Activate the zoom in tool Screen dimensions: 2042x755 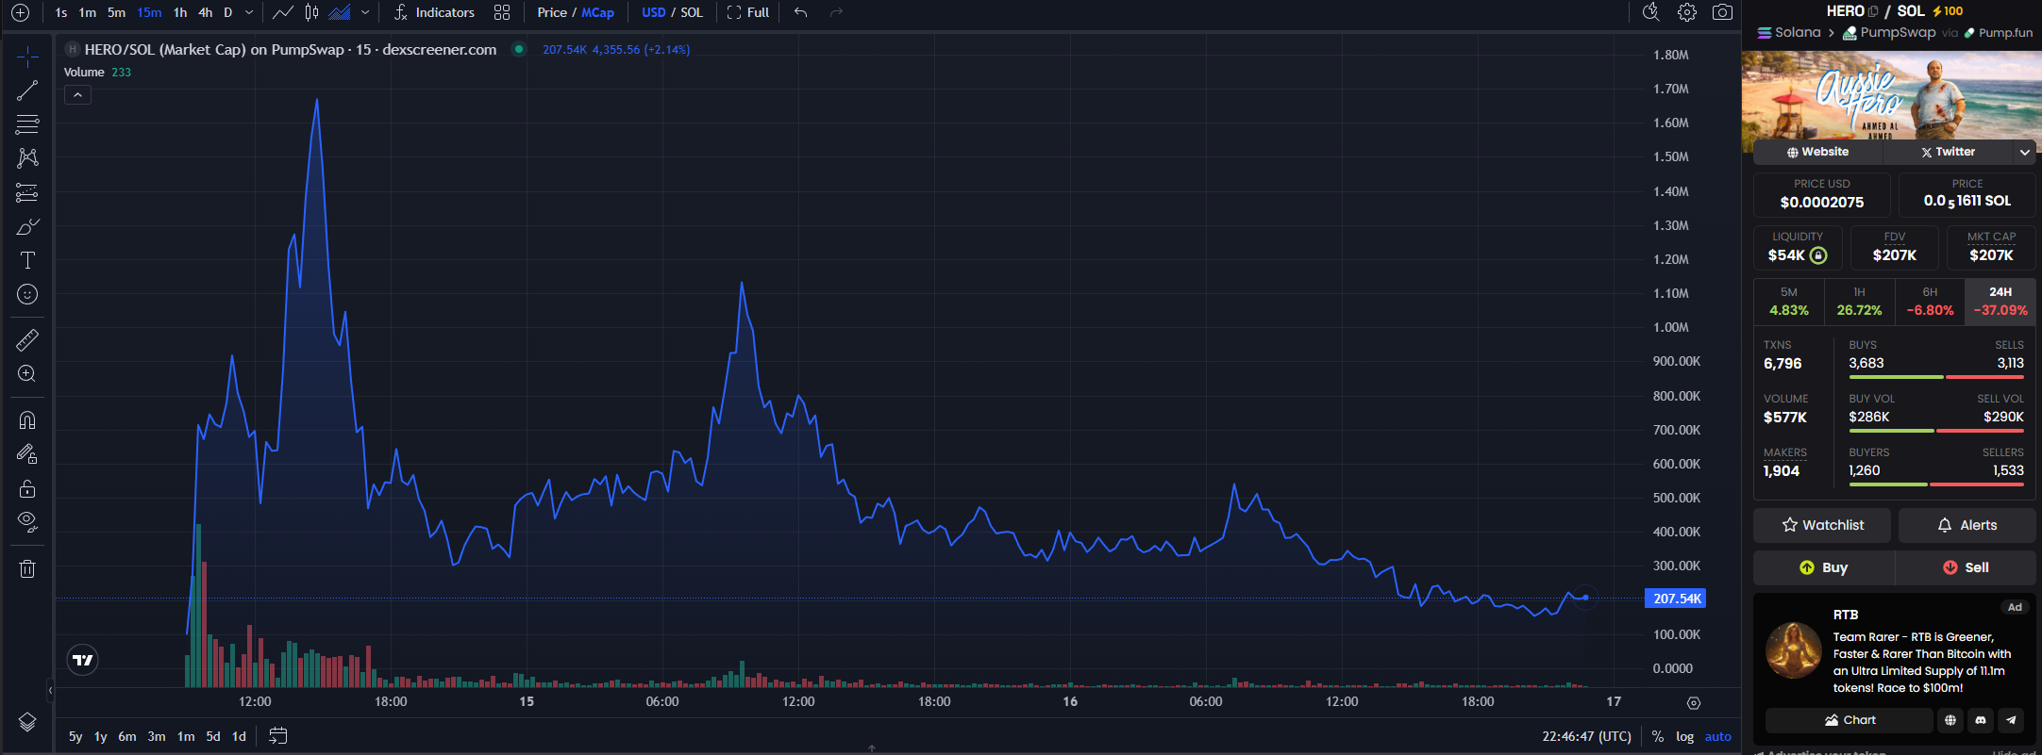click(x=27, y=373)
